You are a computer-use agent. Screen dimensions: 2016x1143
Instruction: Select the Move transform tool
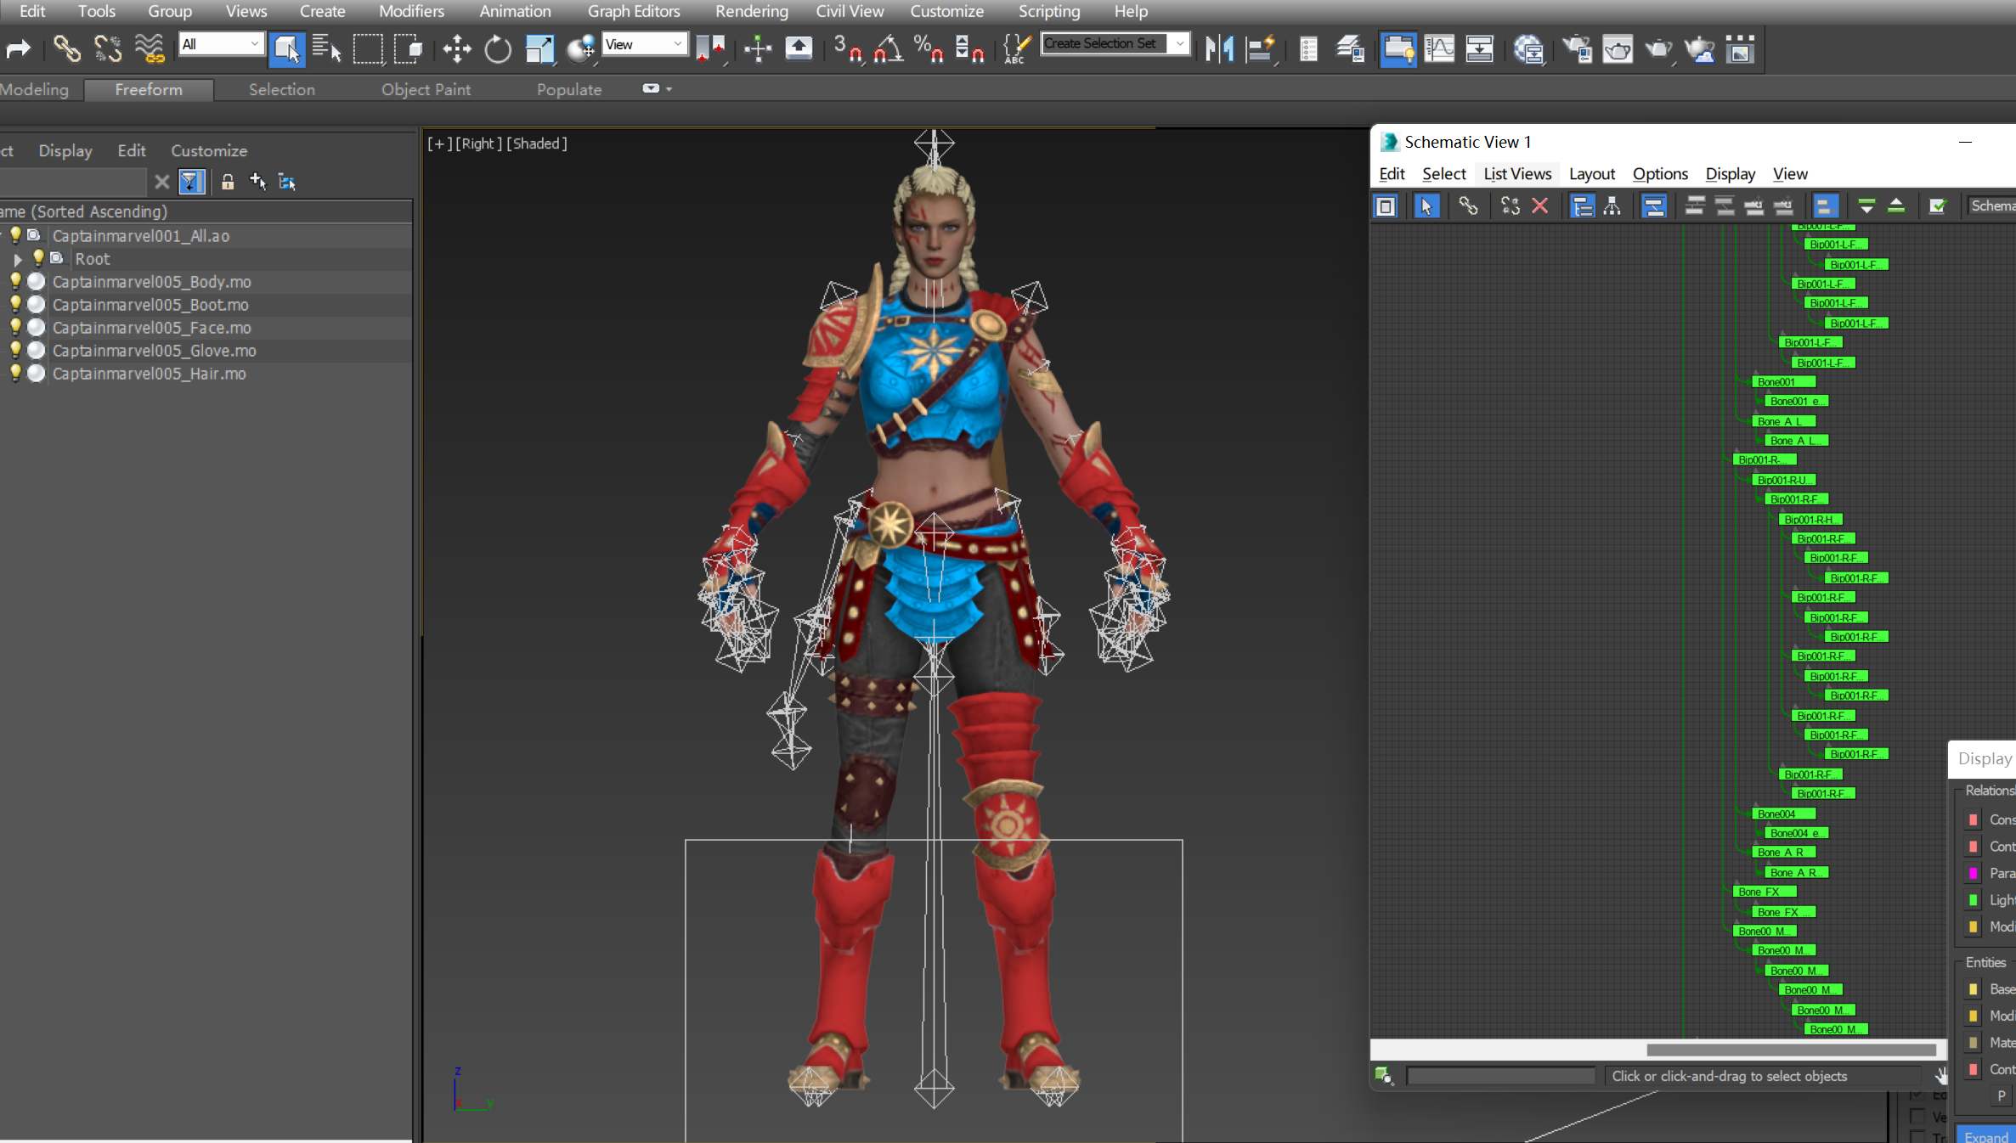[457, 48]
